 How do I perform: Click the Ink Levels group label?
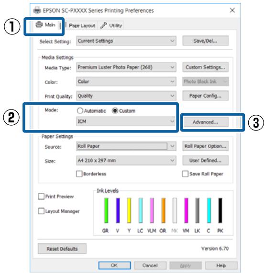tap(108, 191)
